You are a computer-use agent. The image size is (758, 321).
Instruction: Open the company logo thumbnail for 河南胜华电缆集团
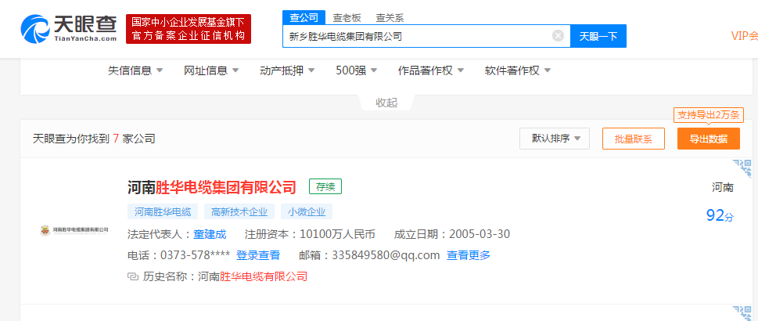tap(74, 229)
